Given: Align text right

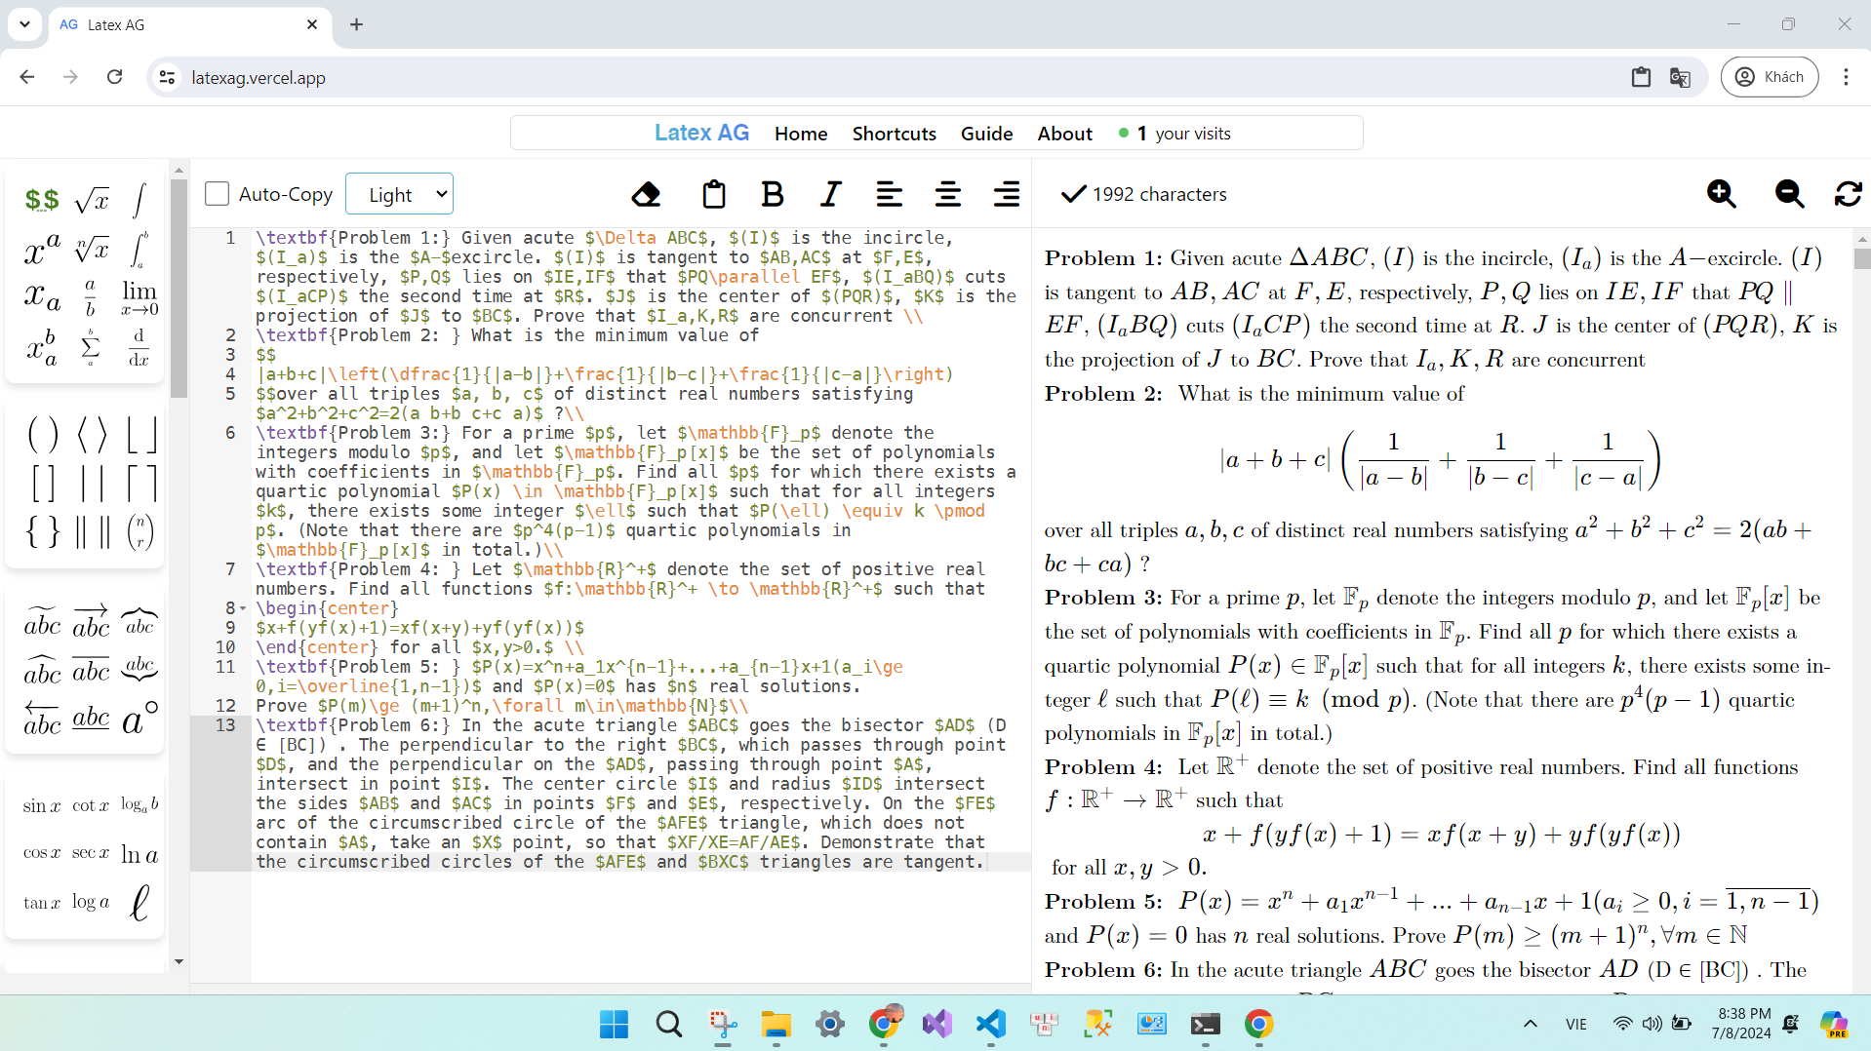Looking at the screenshot, I should 1007,194.
